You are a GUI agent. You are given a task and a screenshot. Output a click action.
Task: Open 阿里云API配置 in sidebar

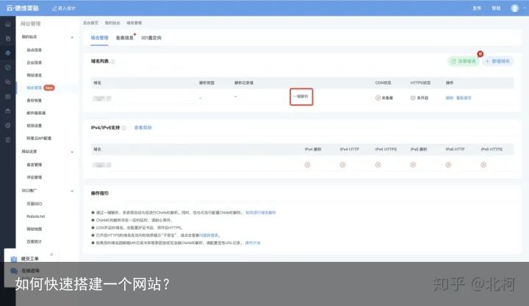pos(39,138)
